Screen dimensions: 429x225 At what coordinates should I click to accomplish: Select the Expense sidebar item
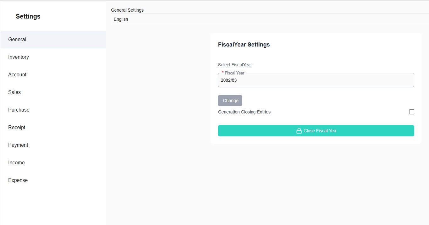[18, 180]
